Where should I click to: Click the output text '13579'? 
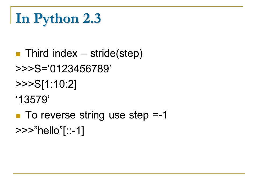pyautogui.click(x=33, y=99)
